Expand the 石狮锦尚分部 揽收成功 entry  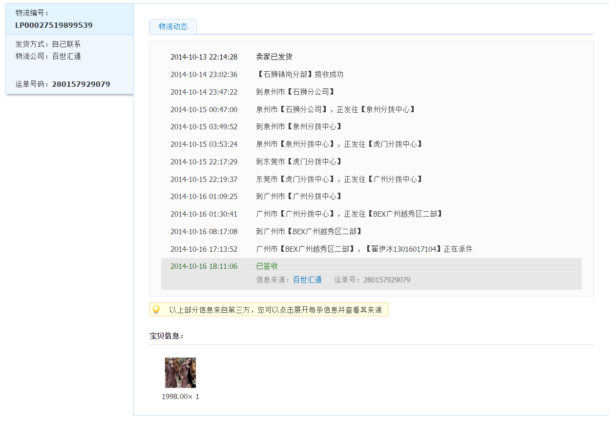click(x=299, y=75)
